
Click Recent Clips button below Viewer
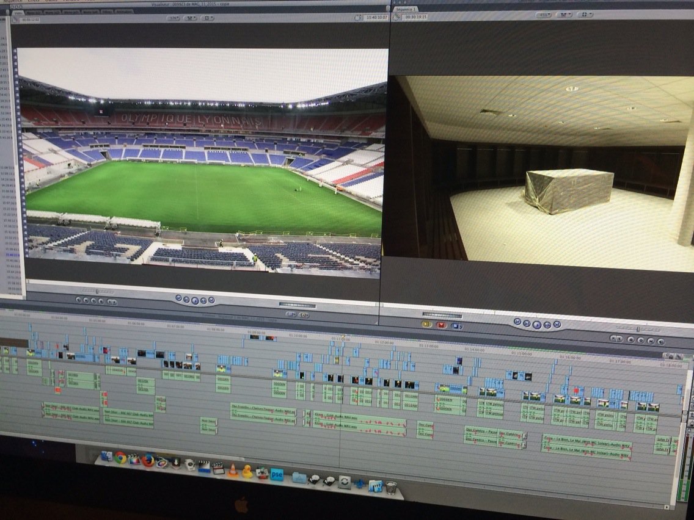pos(291,314)
